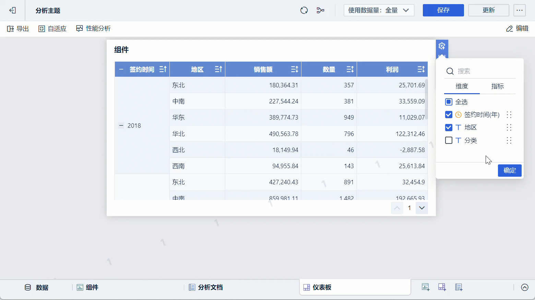Click the search box in the field panel
This screenshot has height=300, width=535.
pos(480,71)
